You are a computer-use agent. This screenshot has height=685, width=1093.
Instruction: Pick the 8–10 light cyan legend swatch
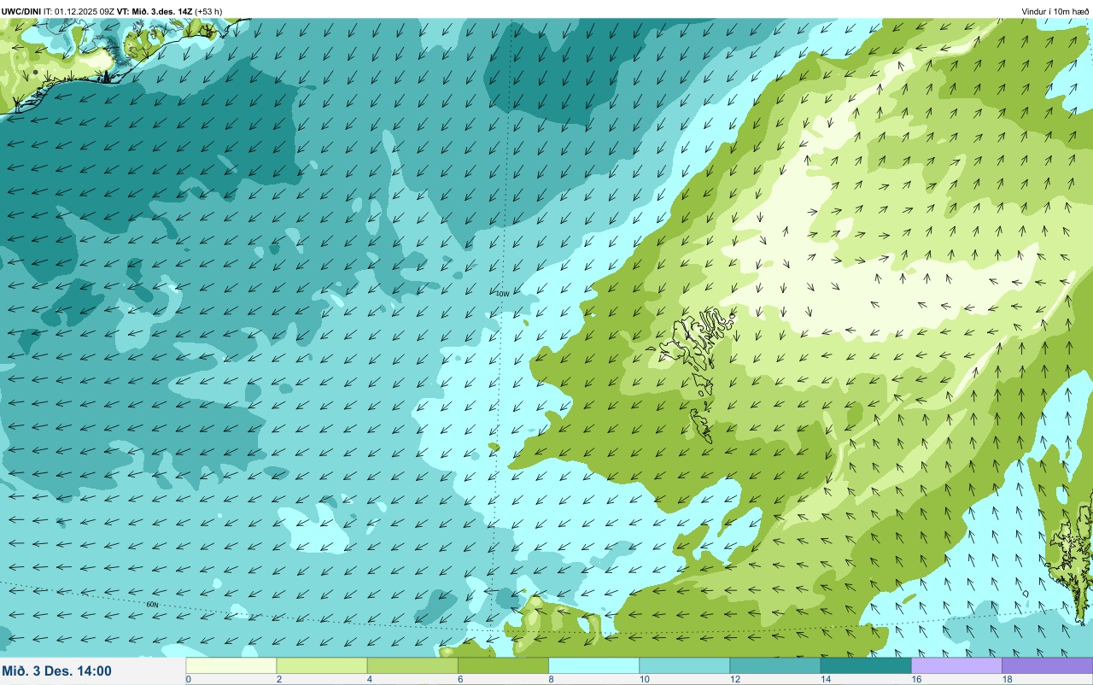[594, 665]
